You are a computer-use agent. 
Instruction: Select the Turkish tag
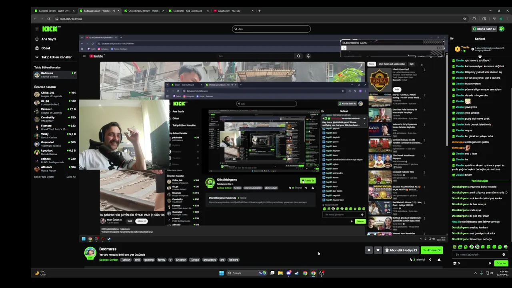point(126,260)
